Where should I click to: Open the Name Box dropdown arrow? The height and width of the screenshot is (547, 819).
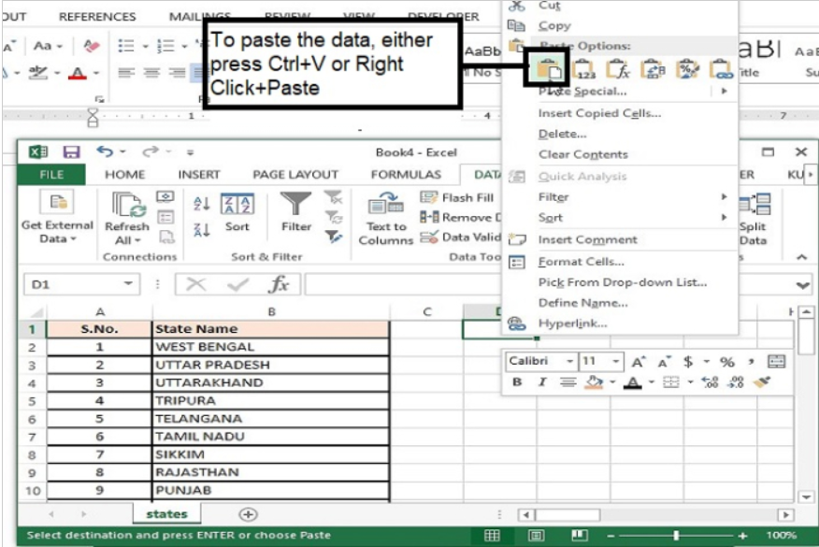128,283
